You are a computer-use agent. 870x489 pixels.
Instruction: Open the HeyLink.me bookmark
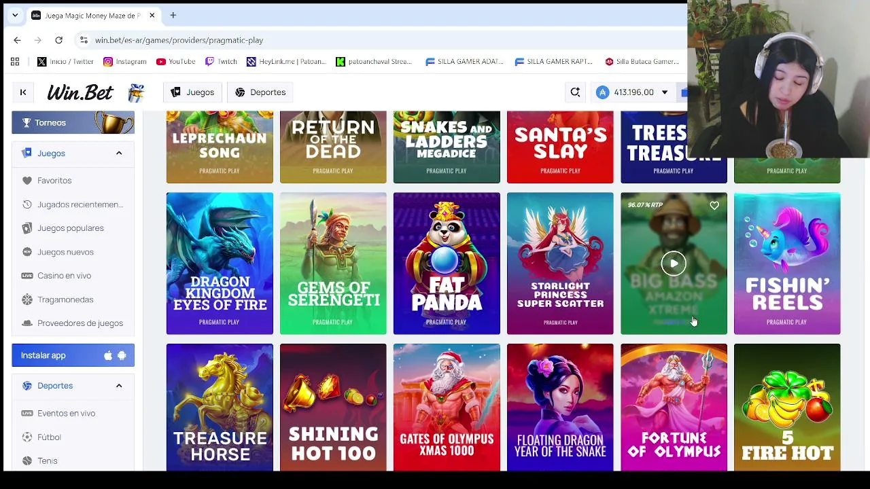point(286,62)
